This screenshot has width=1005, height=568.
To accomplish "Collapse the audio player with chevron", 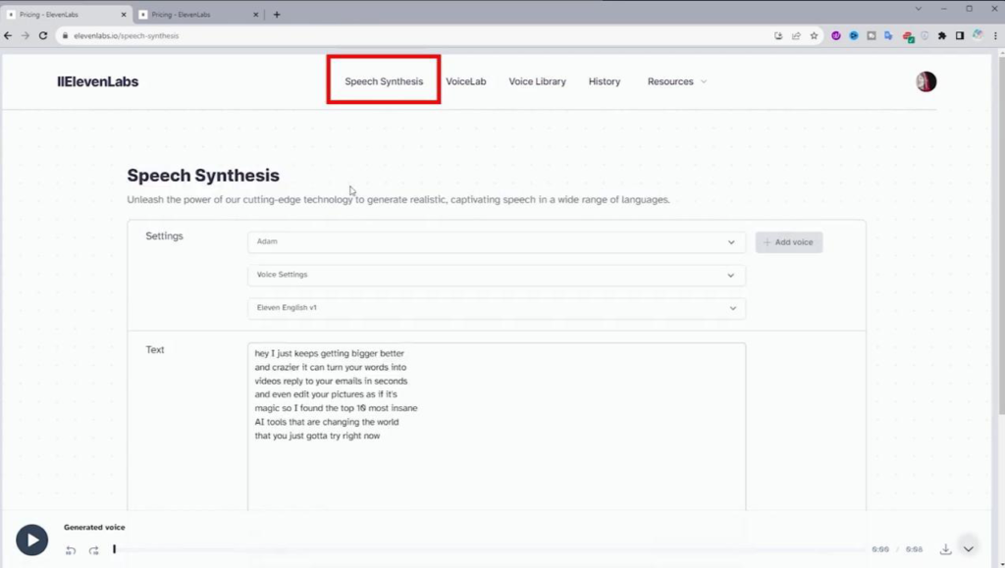I will (x=969, y=549).
